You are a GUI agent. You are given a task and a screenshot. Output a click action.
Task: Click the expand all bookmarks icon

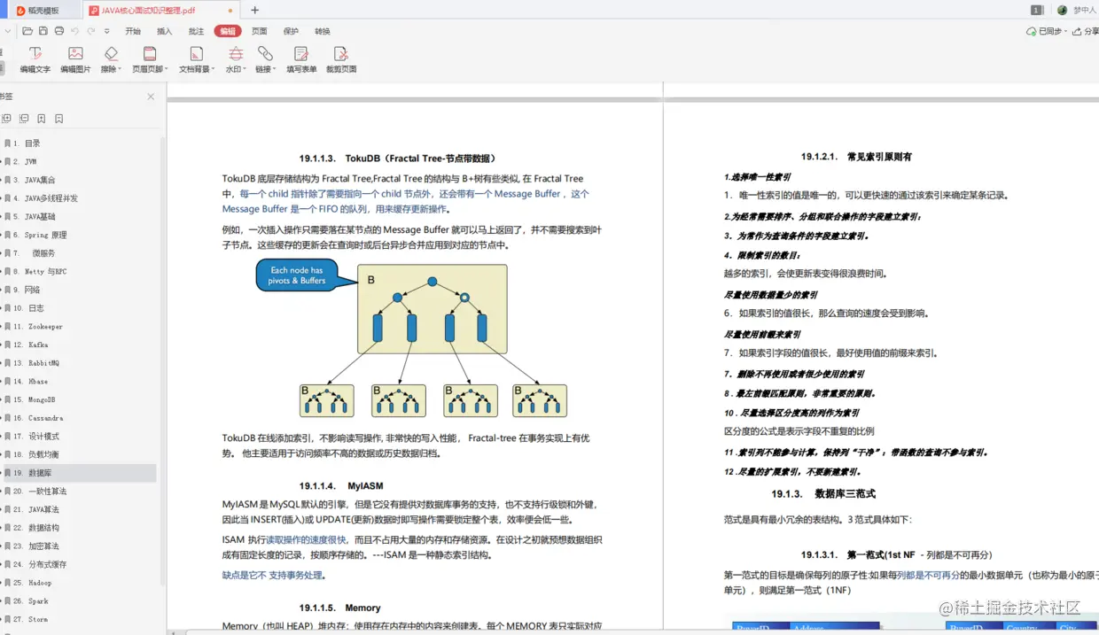click(x=6, y=118)
